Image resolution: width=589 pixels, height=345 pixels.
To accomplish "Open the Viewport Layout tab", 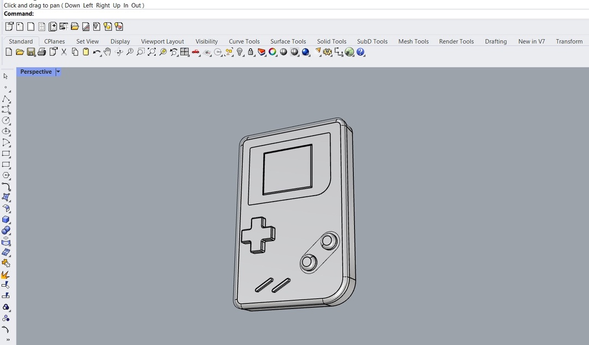I will [x=163, y=41].
